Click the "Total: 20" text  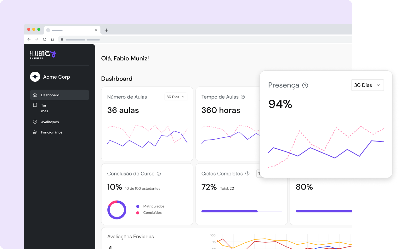click(x=227, y=189)
